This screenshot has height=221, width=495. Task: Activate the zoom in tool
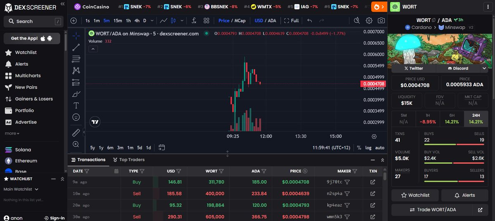[76, 144]
